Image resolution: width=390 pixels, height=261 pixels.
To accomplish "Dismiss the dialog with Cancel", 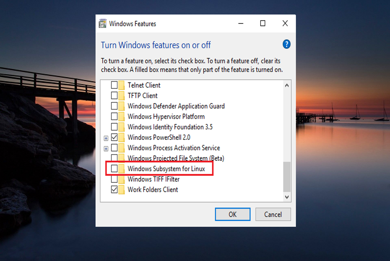I will click(273, 214).
